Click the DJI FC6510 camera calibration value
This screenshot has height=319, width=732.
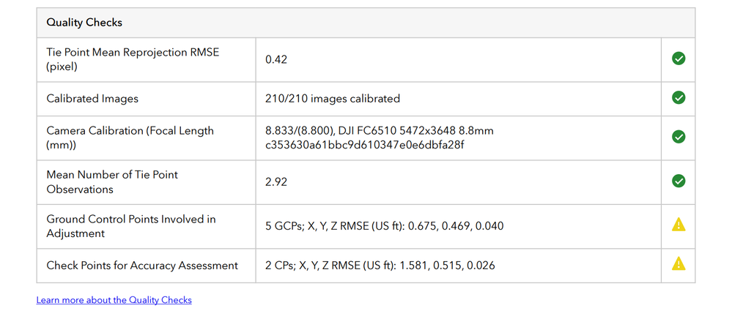point(379,138)
